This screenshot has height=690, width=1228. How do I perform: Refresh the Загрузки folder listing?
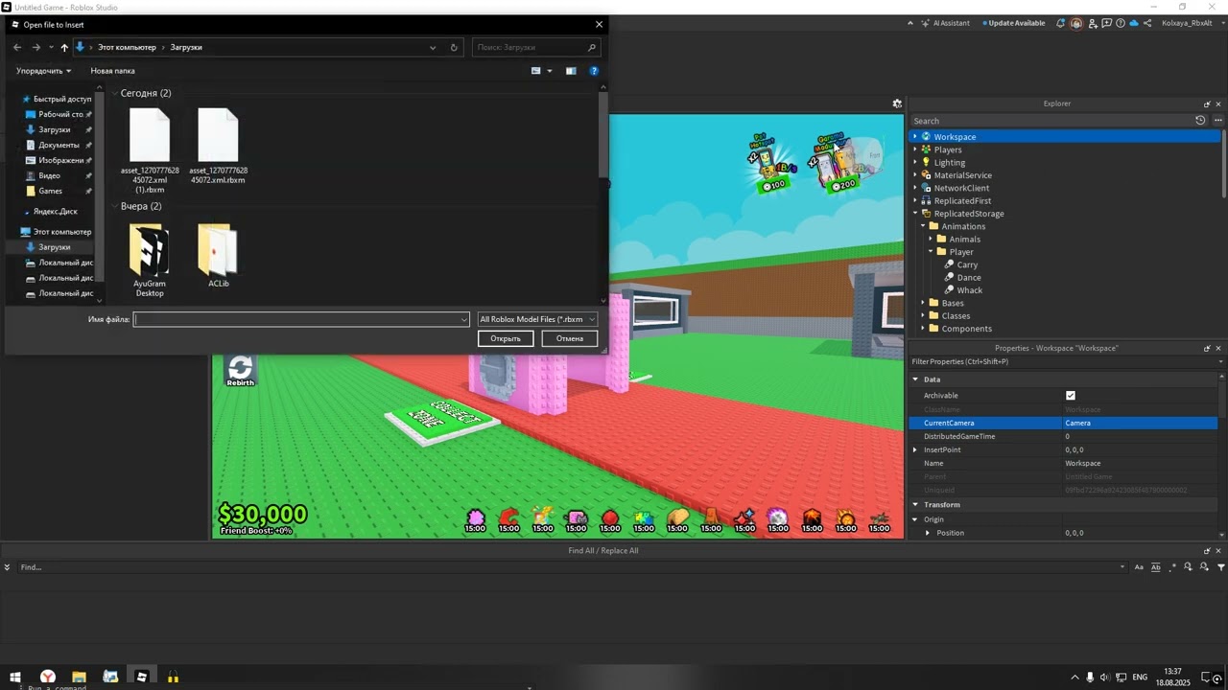point(454,47)
